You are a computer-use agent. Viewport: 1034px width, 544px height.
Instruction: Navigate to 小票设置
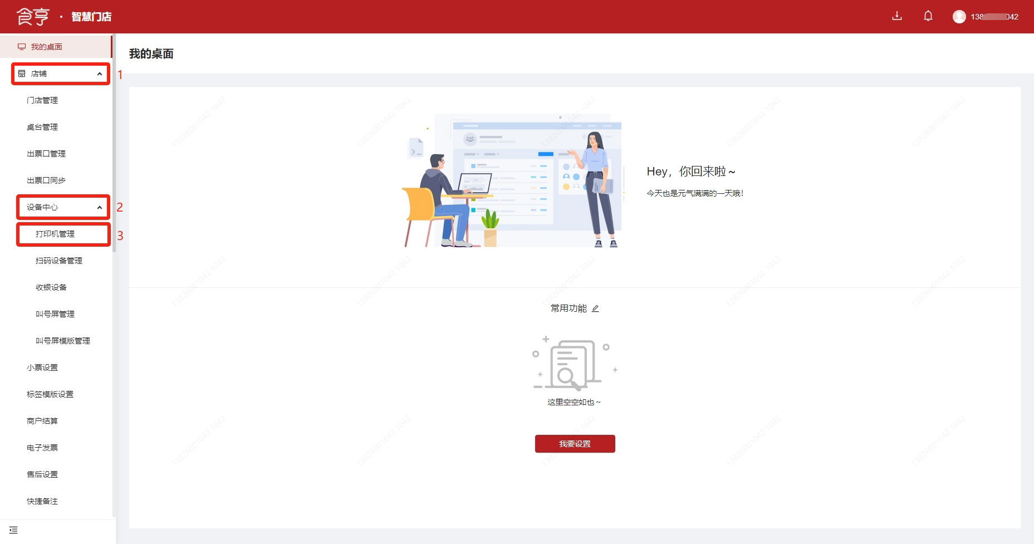pyautogui.click(x=42, y=367)
